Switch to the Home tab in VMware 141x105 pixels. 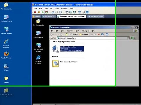pos(36,16)
